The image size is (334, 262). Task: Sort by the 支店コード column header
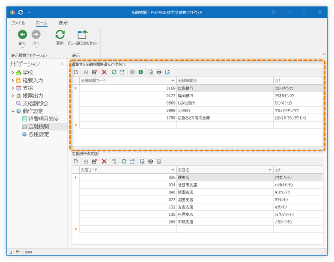tap(128, 170)
